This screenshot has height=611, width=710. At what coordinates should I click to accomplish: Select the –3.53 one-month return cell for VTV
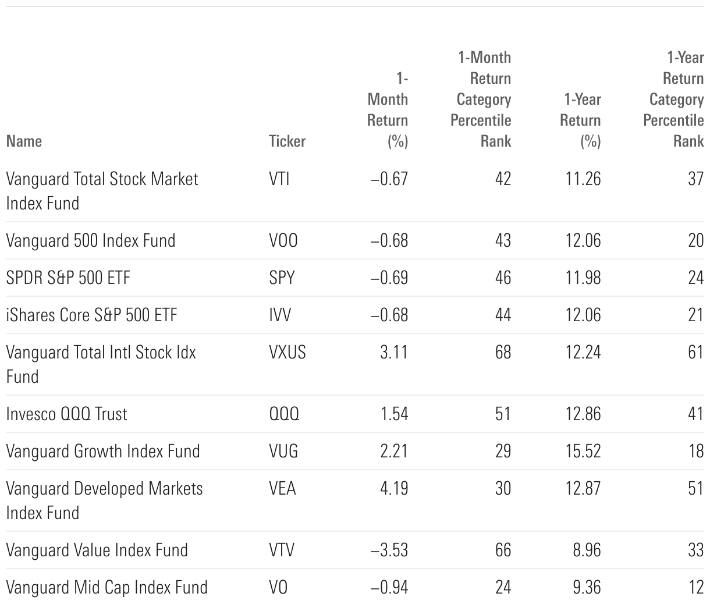click(389, 550)
